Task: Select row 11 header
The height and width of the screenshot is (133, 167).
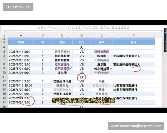Action: pos(4,77)
